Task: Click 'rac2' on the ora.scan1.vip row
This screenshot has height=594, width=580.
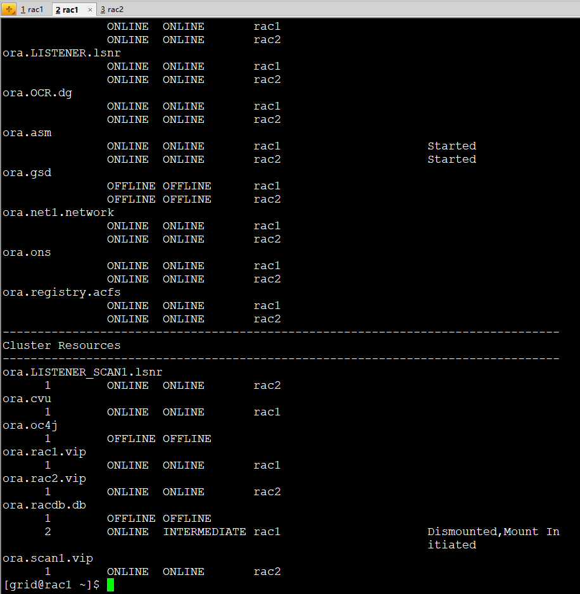Action: 267,572
